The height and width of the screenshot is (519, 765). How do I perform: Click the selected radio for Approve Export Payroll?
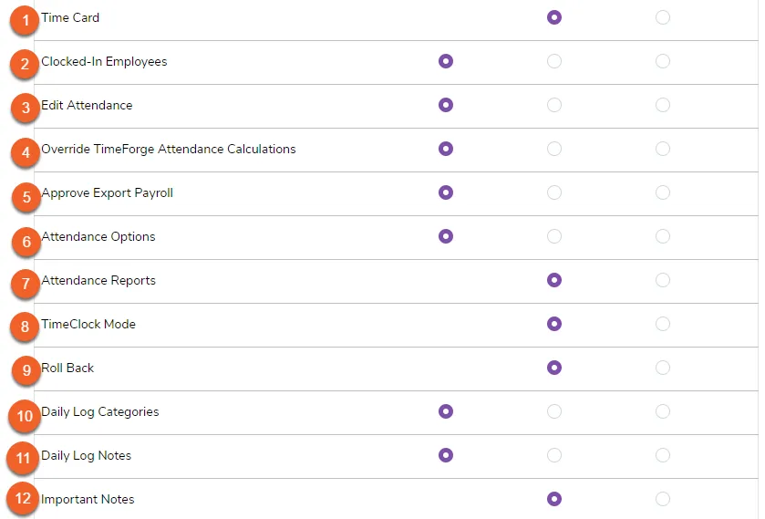(446, 192)
